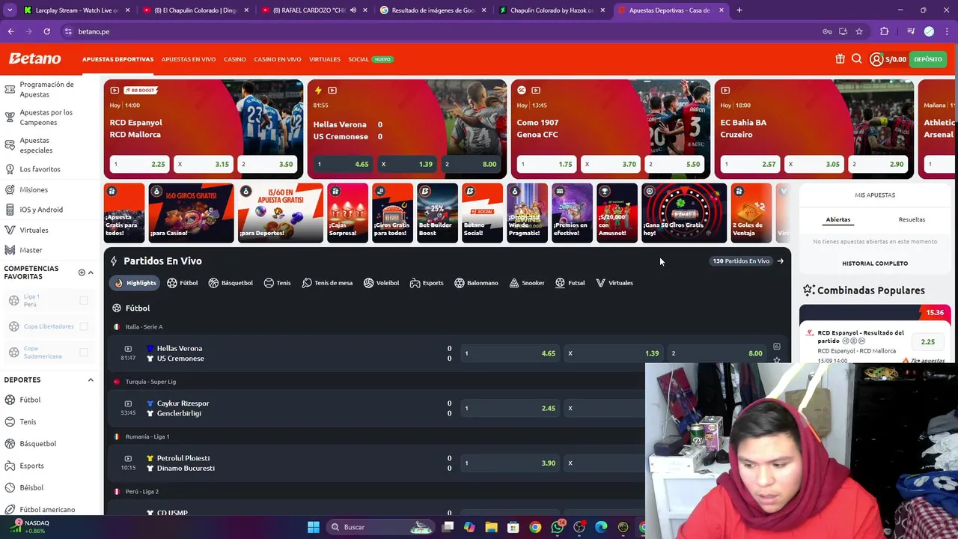Select odds 2.45 for Caykur Rizespor

tap(510, 408)
